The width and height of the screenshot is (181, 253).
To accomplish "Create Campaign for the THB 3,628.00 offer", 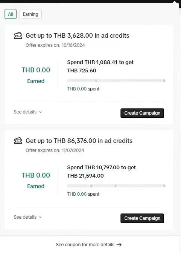I will click(x=142, y=113).
